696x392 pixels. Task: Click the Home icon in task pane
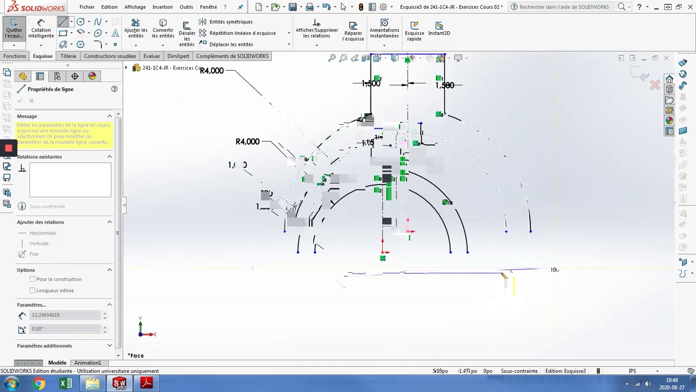(x=669, y=79)
